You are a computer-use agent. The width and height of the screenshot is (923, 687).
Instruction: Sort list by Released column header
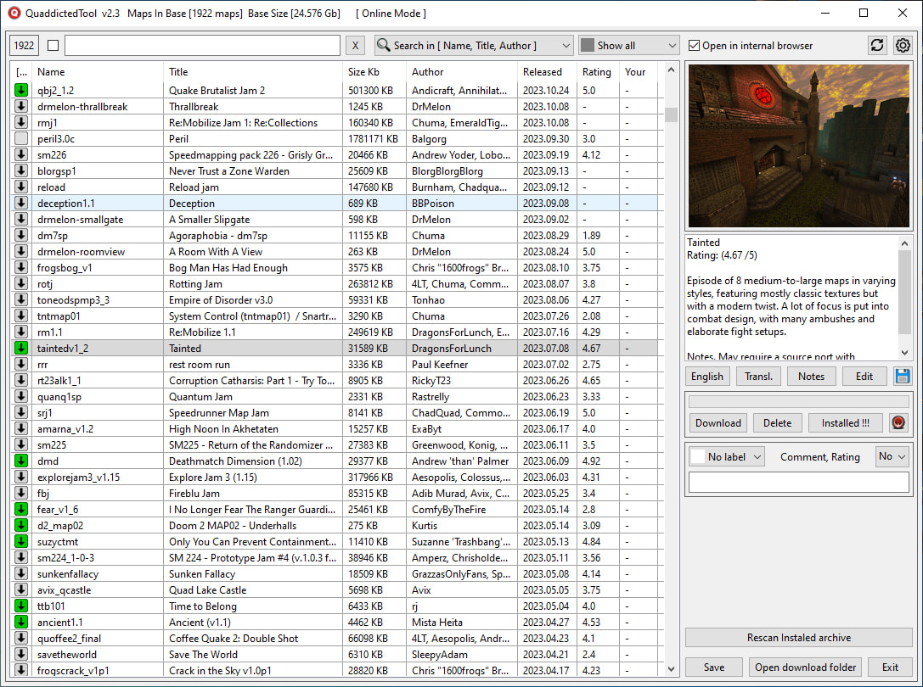click(x=542, y=72)
